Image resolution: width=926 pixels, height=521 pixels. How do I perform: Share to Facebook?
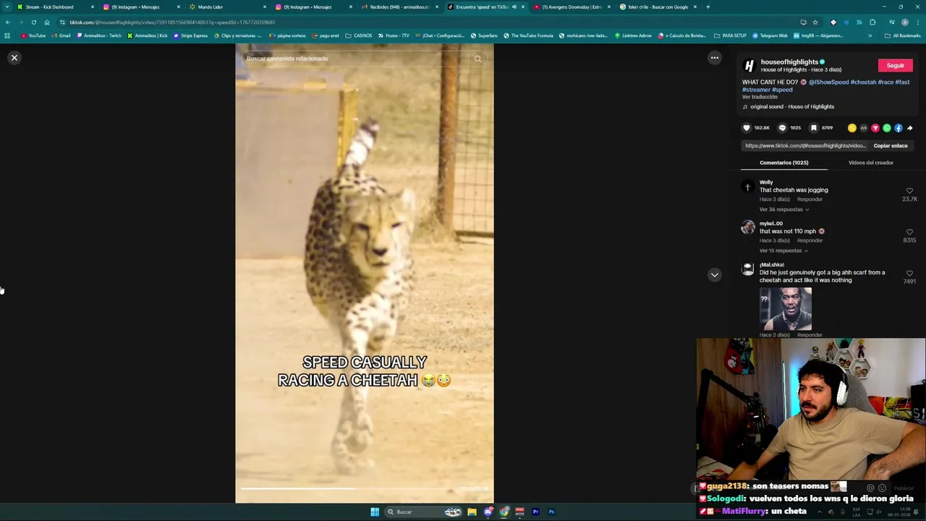click(898, 128)
